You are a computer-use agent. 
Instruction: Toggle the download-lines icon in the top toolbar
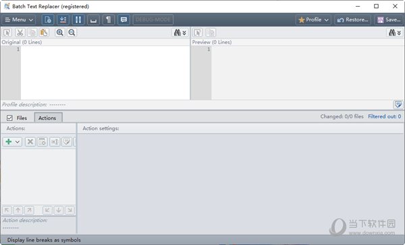coord(63,20)
